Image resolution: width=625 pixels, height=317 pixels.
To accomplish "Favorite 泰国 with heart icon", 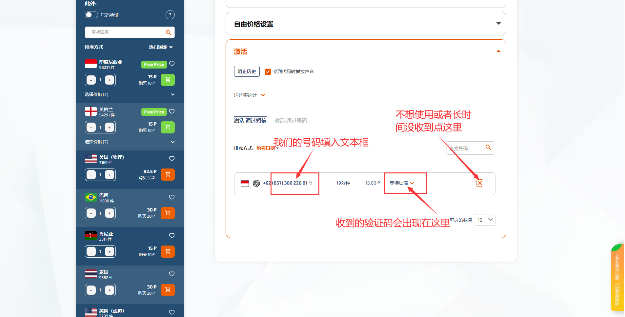I will coord(172,274).
